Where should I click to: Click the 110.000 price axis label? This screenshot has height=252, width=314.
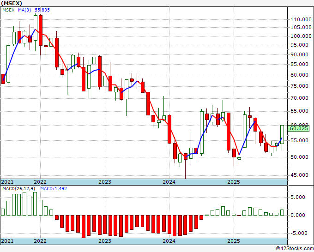[301, 19]
